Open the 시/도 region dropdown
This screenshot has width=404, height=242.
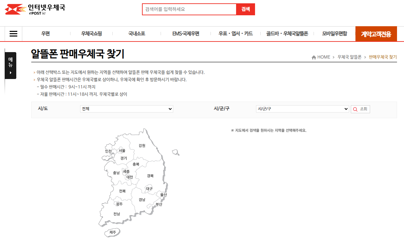pyautogui.click(x=126, y=109)
